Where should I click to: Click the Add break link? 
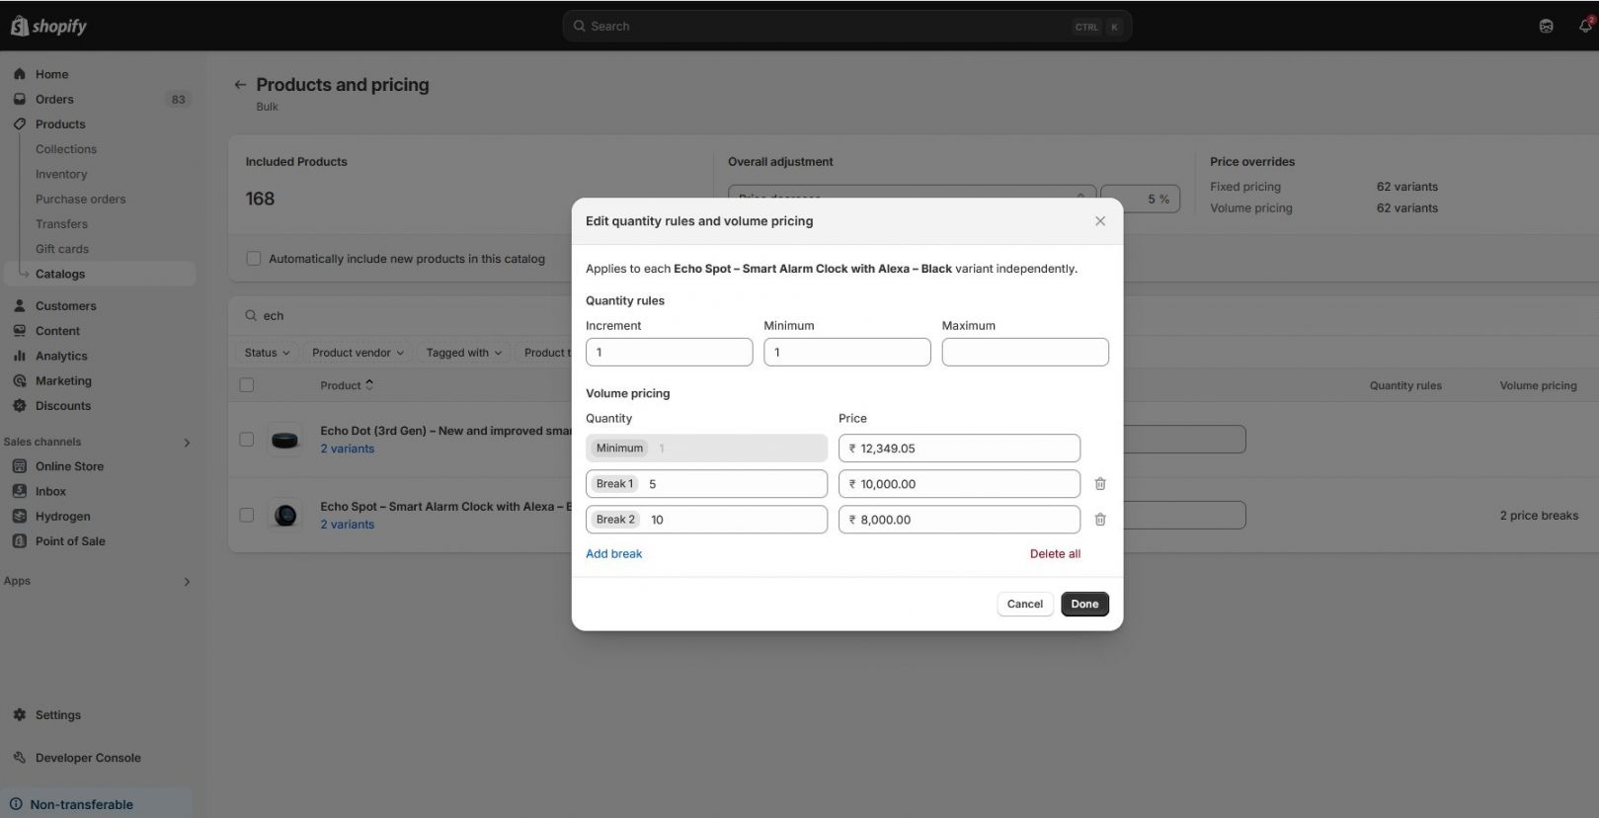[x=613, y=554]
